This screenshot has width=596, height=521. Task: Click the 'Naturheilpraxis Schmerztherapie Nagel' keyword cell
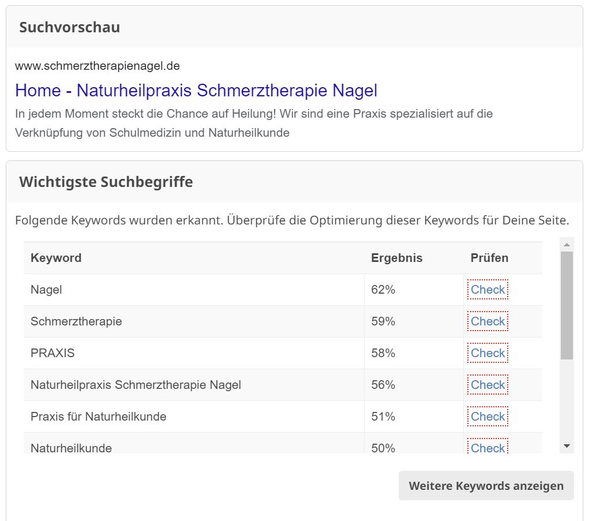[194, 385]
